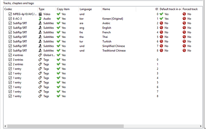Screen dimensions: 206x129
Task: Sort by the Copy item column header
Action: pos(67,9)
